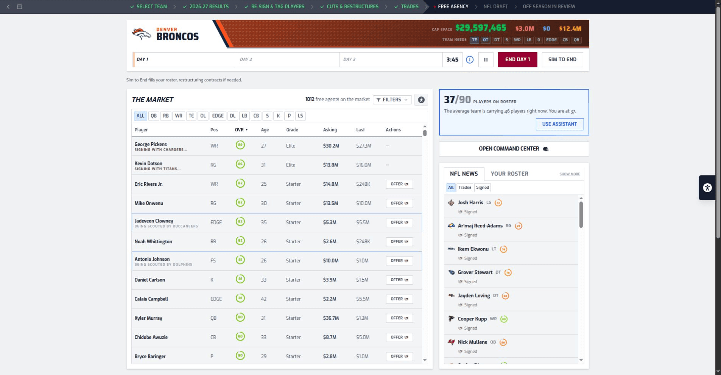
Task: Click Show More in the news panel
Action: tap(570, 174)
